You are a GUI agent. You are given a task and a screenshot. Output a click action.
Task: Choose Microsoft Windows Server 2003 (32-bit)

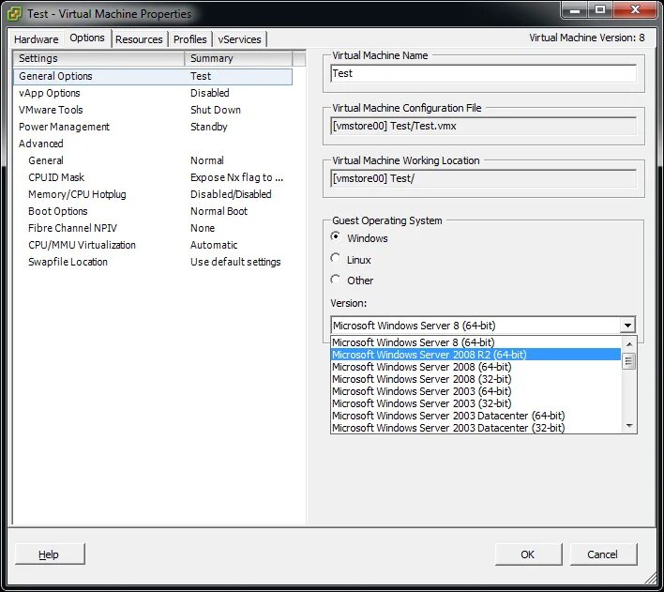(x=475, y=403)
